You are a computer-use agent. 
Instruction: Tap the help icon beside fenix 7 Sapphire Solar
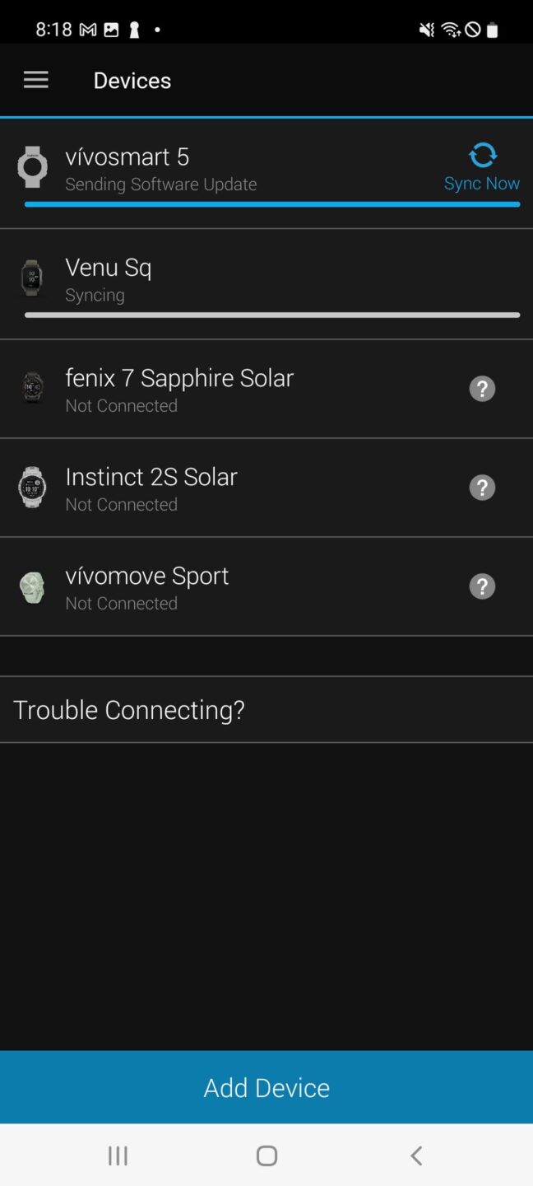(x=482, y=388)
